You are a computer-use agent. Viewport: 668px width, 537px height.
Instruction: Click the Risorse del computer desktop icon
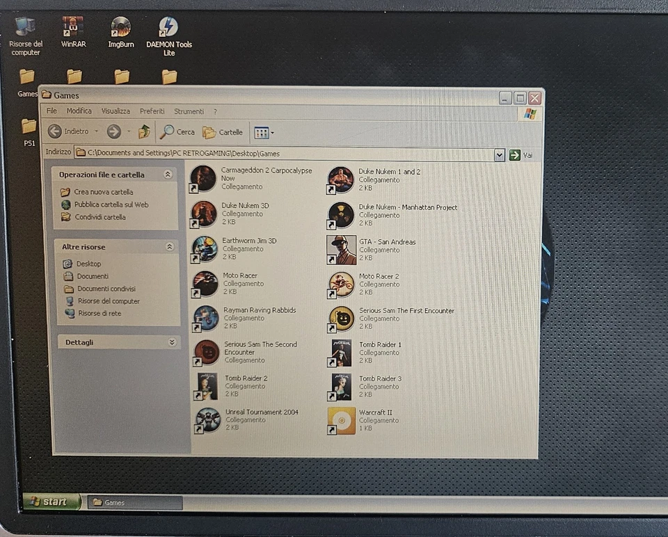click(x=26, y=35)
